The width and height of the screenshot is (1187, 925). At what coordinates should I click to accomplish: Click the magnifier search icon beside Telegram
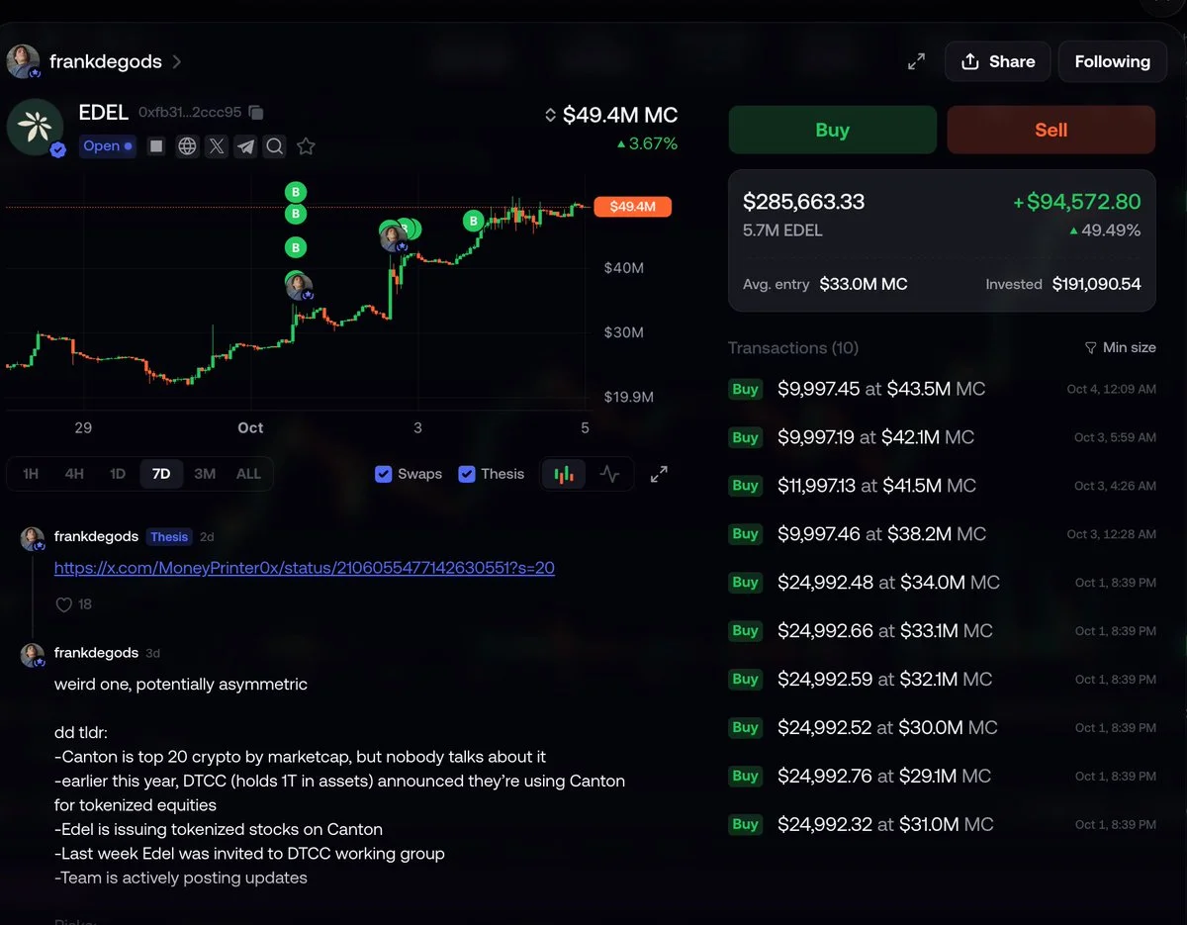tap(275, 146)
